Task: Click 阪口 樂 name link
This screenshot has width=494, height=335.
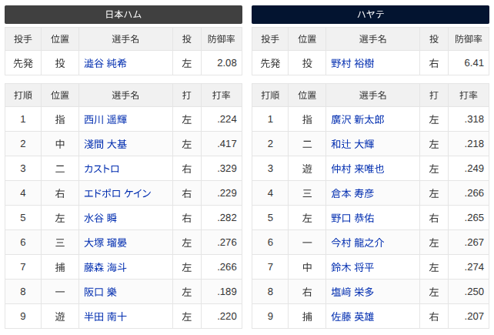Action: point(100,292)
